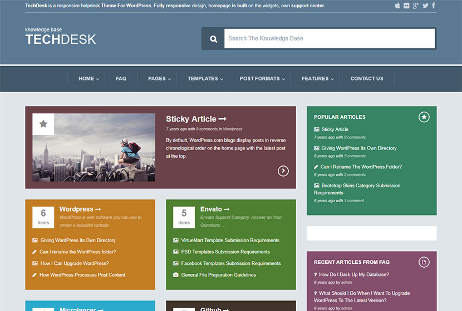Click the star badge on sticky article image
This screenshot has width=462, height=311.
coord(43,124)
